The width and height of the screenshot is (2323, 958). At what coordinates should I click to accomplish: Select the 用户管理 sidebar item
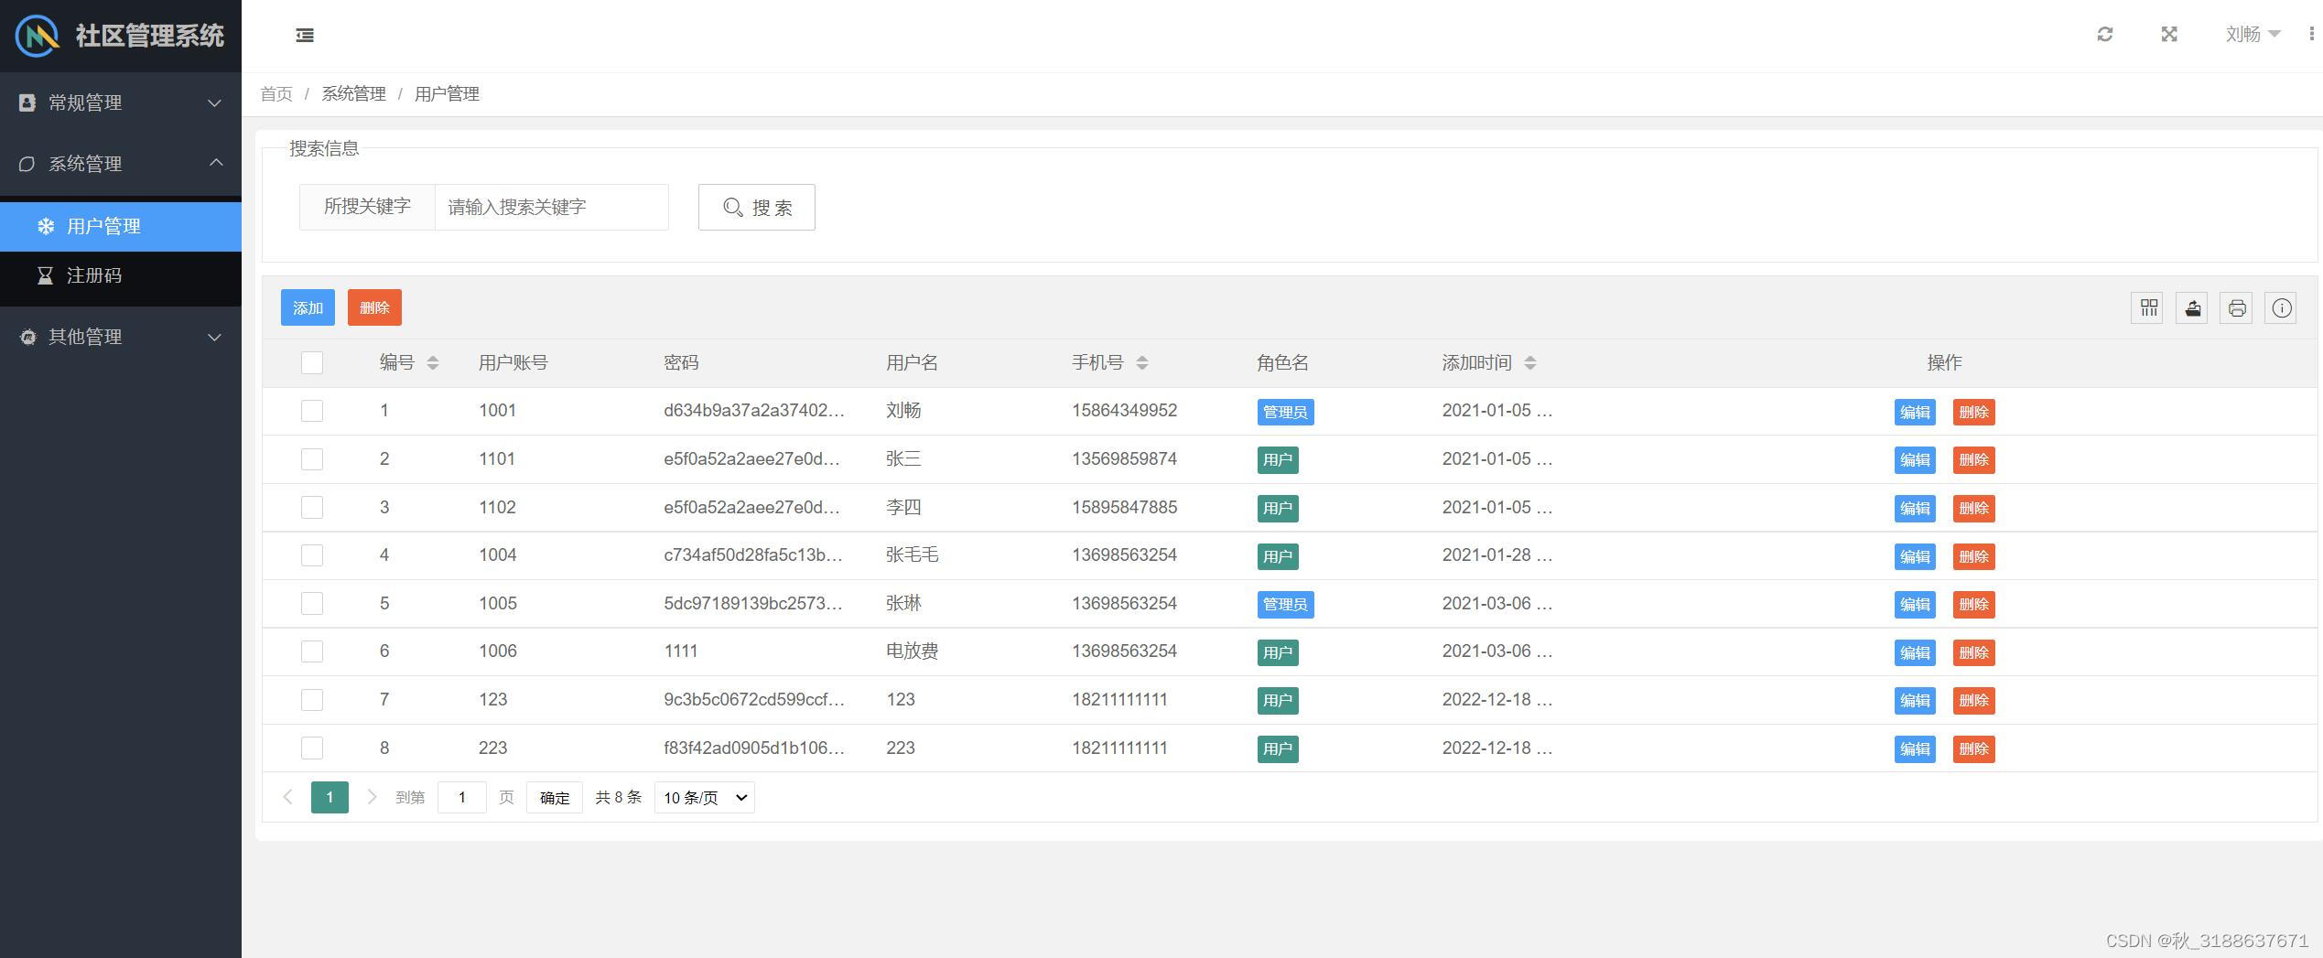click(121, 226)
